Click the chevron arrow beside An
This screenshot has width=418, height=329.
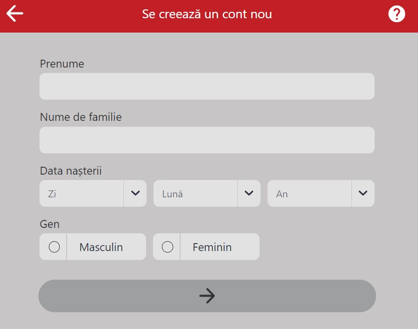coord(363,193)
